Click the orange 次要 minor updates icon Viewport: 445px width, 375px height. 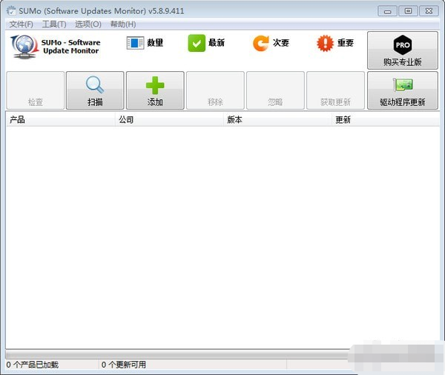click(261, 43)
